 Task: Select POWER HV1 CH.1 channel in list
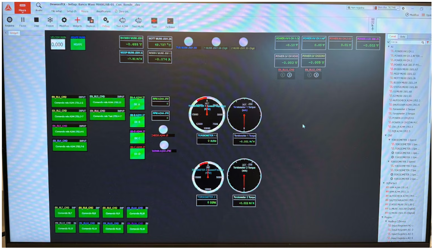[404, 51]
